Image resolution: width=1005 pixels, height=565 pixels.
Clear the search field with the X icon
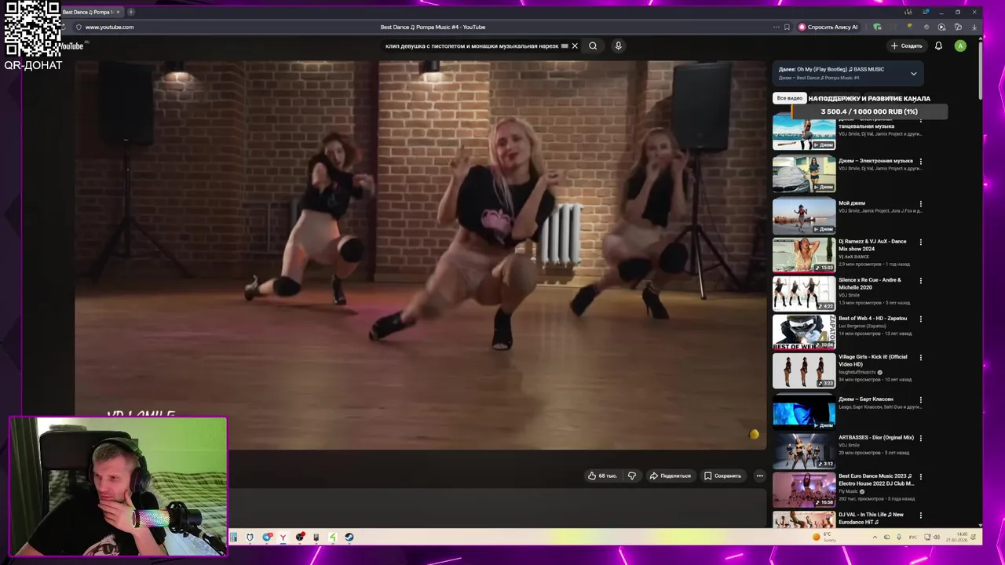tap(575, 46)
